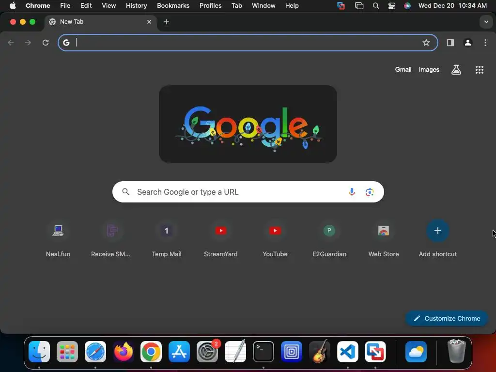The width and height of the screenshot is (496, 372).
Task: Open the Chrome side panel
Action: click(450, 43)
